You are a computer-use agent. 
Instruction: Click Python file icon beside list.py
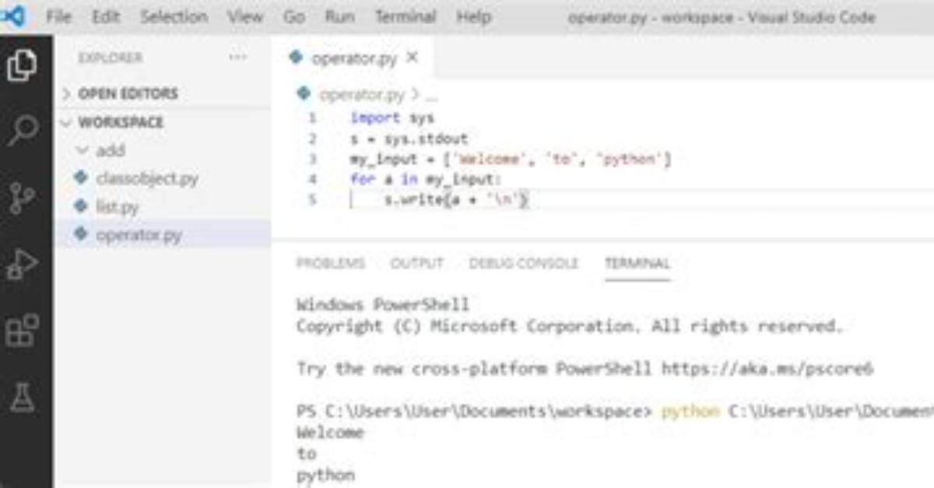tap(80, 206)
